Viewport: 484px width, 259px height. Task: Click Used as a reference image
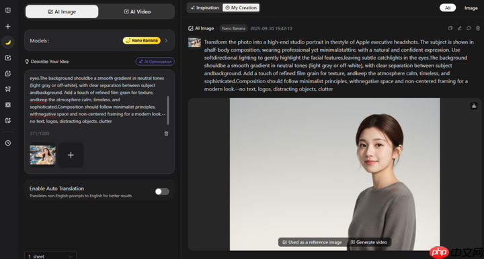click(312, 242)
